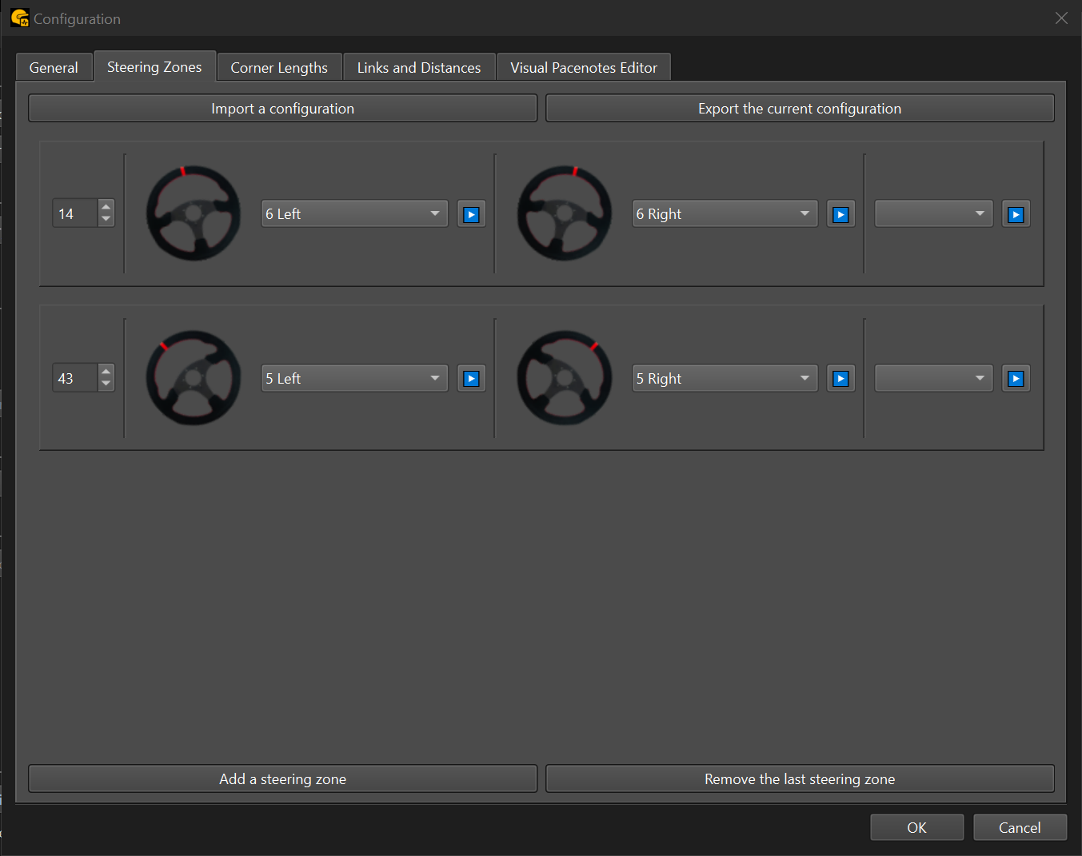Click the steering wheel image next to 6 Left
The image size is (1082, 856).
point(194,213)
